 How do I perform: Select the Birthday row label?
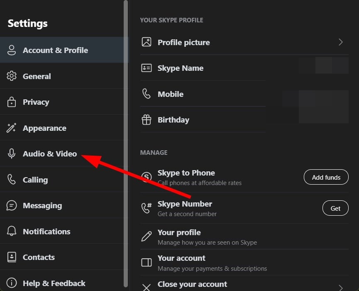[x=173, y=120]
